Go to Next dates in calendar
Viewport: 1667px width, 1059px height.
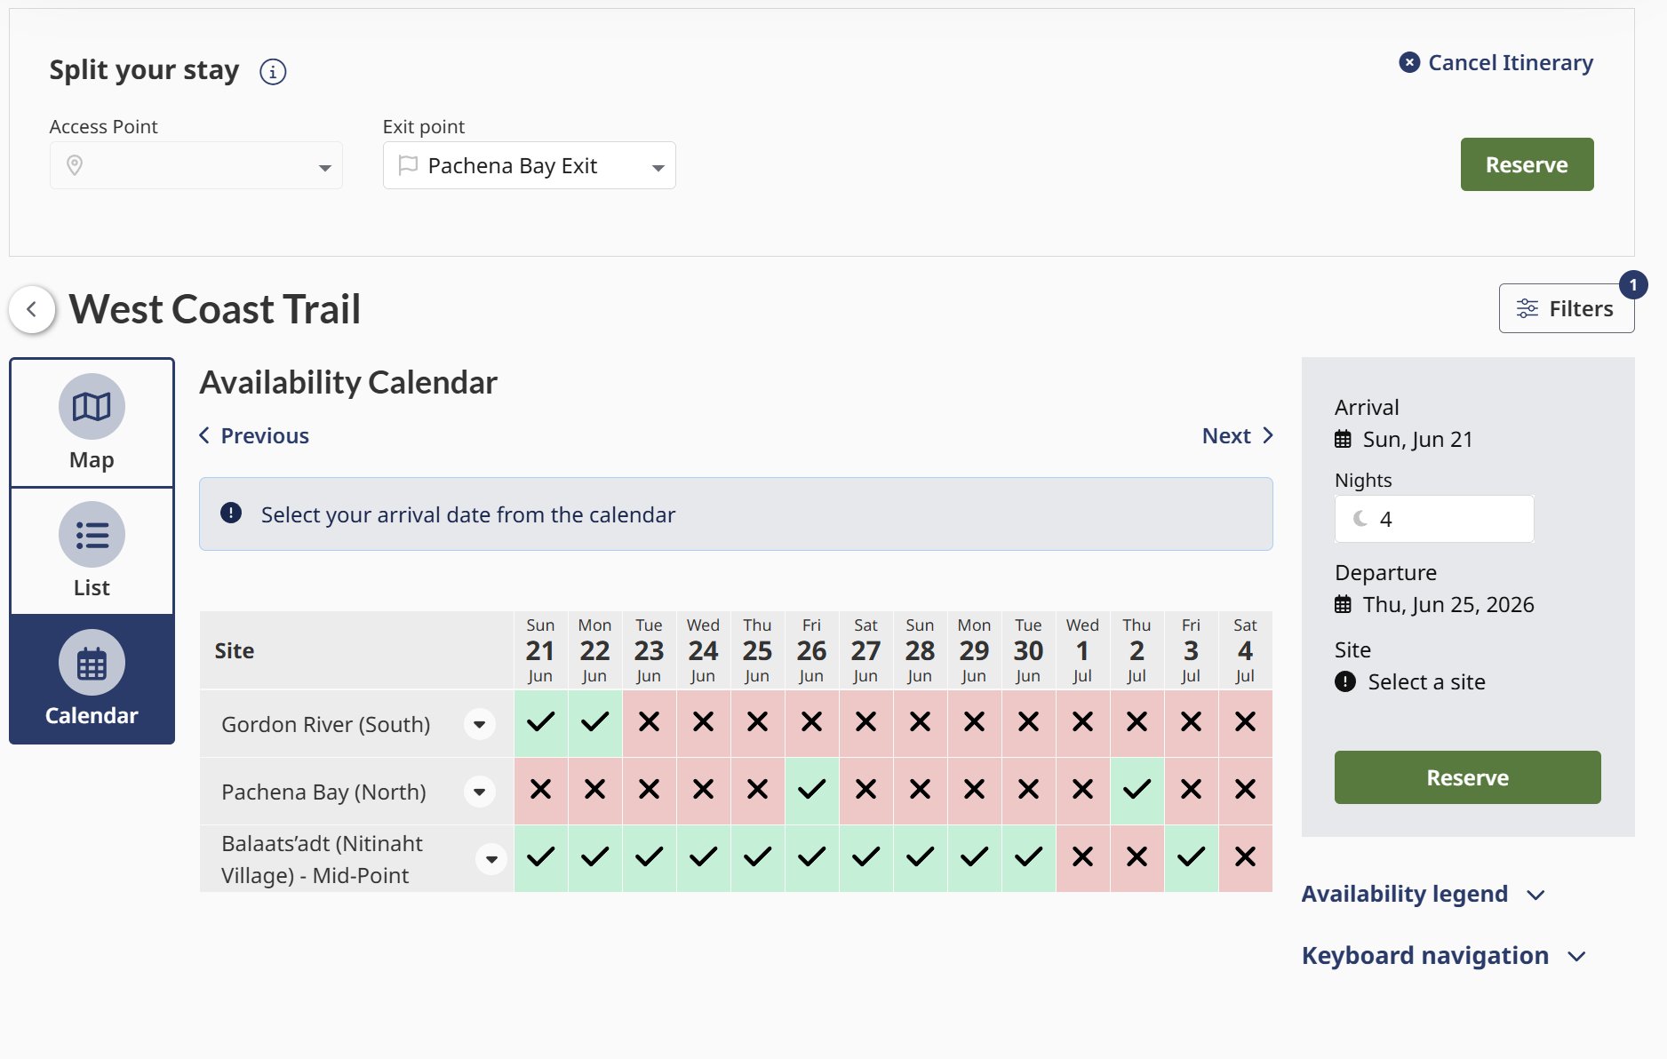1238,435
